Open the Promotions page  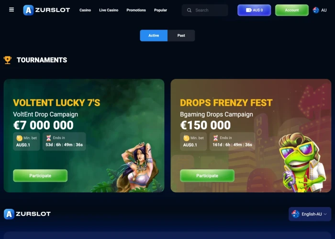pyautogui.click(x=136, y=10)
